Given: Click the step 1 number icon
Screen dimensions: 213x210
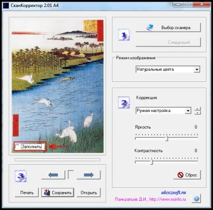Looking at the screenshot, I should (124, 35).
